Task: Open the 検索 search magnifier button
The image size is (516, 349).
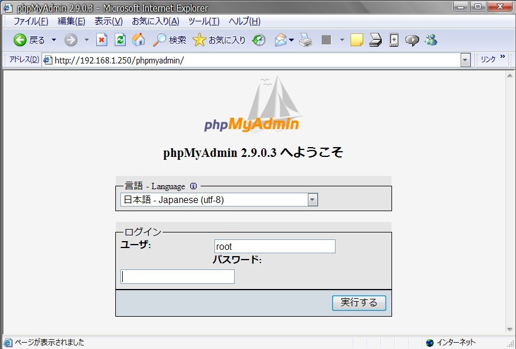Action: pos(169,40)
